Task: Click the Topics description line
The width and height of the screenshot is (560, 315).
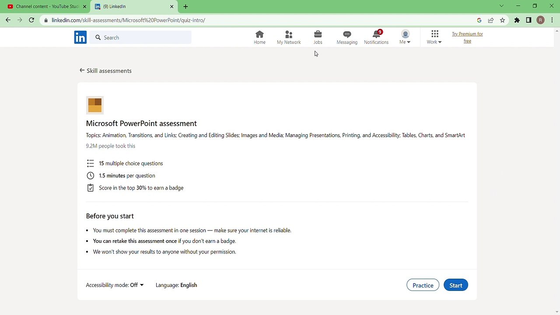Action: coord(276,135)
